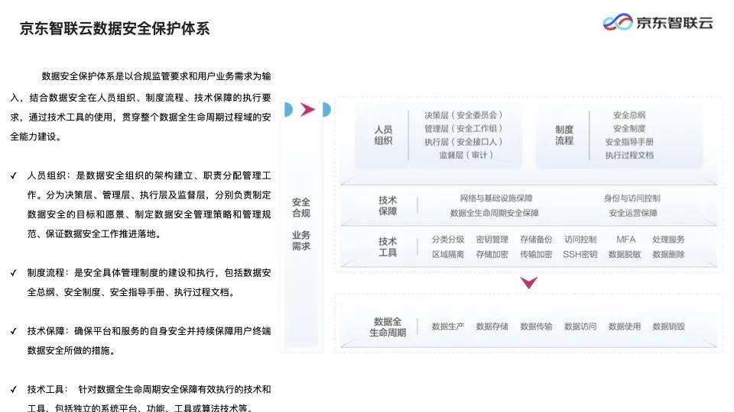The width and height of the screenshot is (734, 412).
Task: Click 监督层（审计）in the diagram
Action: (x=466, y=155)
